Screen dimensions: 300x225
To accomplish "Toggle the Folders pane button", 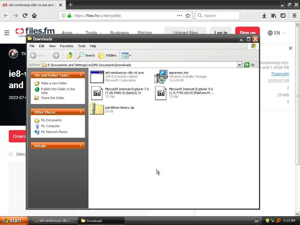I will (107, 55).
